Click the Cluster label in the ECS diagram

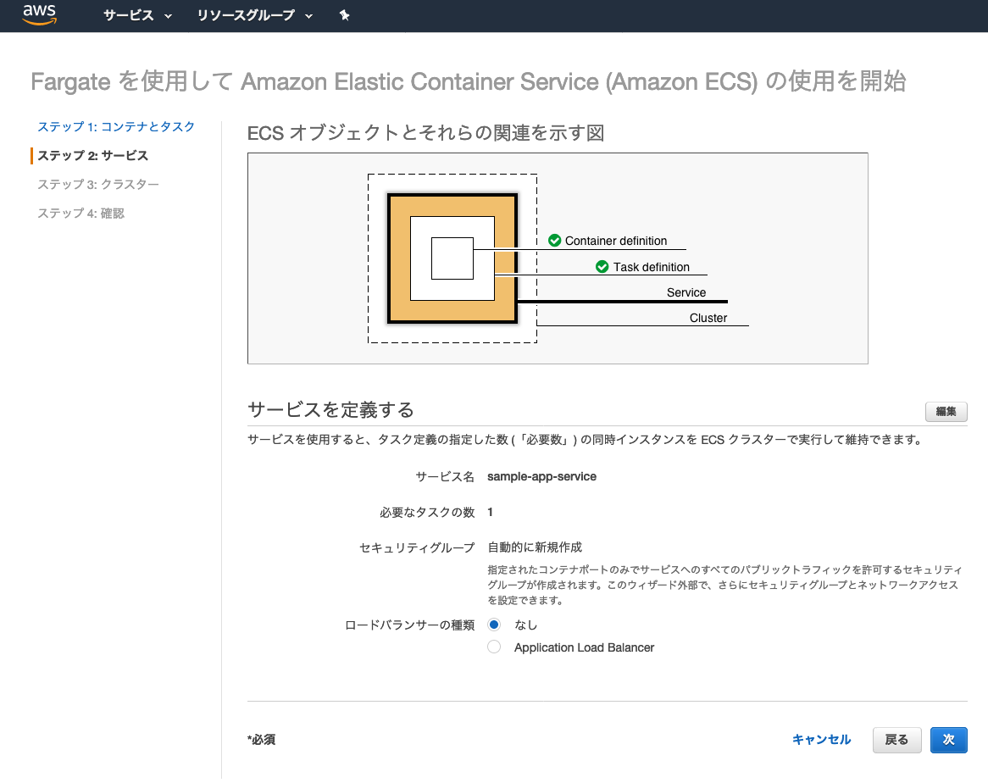(x=708, y=318)
